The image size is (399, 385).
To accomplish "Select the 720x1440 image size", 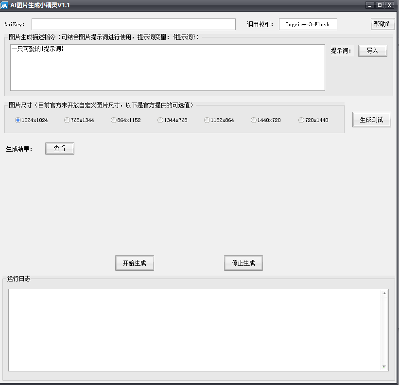I will point(313,120).
